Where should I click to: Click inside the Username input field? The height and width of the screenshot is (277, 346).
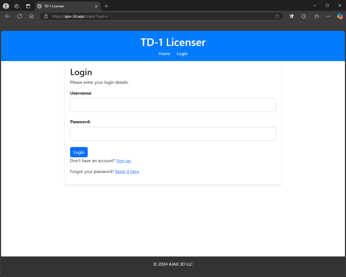point(173,105)
